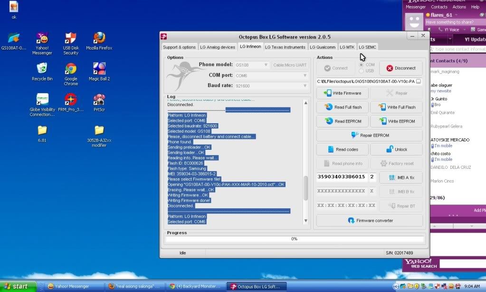Screen dimensions: 486x292
Task: Open the COM port dropdown
Action: point(271,76)
